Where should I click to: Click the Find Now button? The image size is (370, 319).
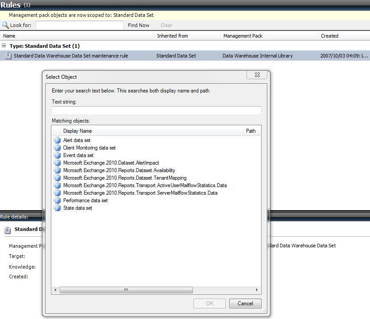pyautogui.click(x=139, y=25)
